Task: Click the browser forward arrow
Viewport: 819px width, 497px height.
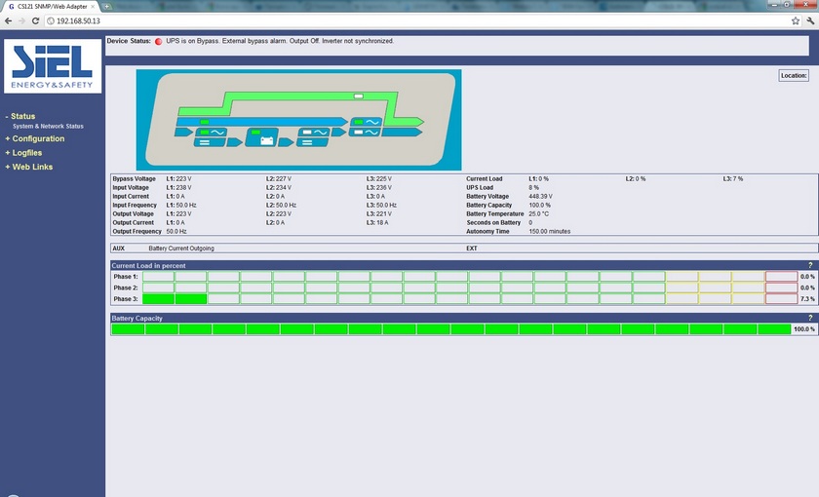Action: 21,20
